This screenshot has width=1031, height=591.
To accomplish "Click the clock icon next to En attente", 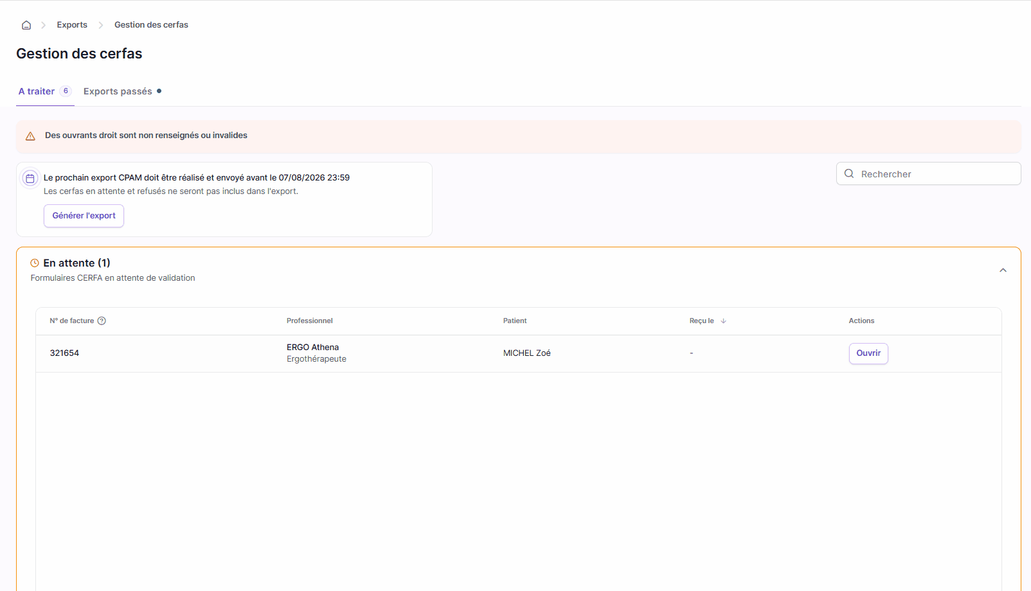I will [x=35, y=263].
